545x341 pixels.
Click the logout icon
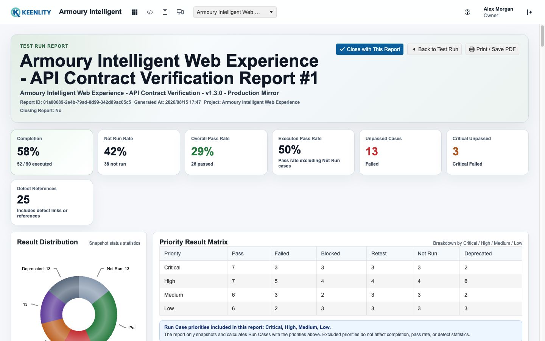click(529, 12)
